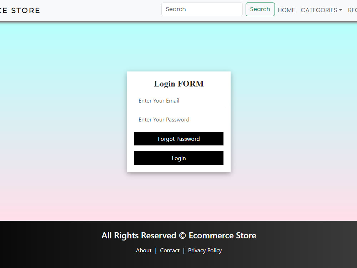
Task: Recover your account via Forgot Password
Action: pyautogui.click(x=178, y=139)
